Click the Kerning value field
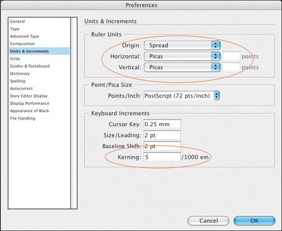This screenshot has width=282, height=231. tap(162, 157)
